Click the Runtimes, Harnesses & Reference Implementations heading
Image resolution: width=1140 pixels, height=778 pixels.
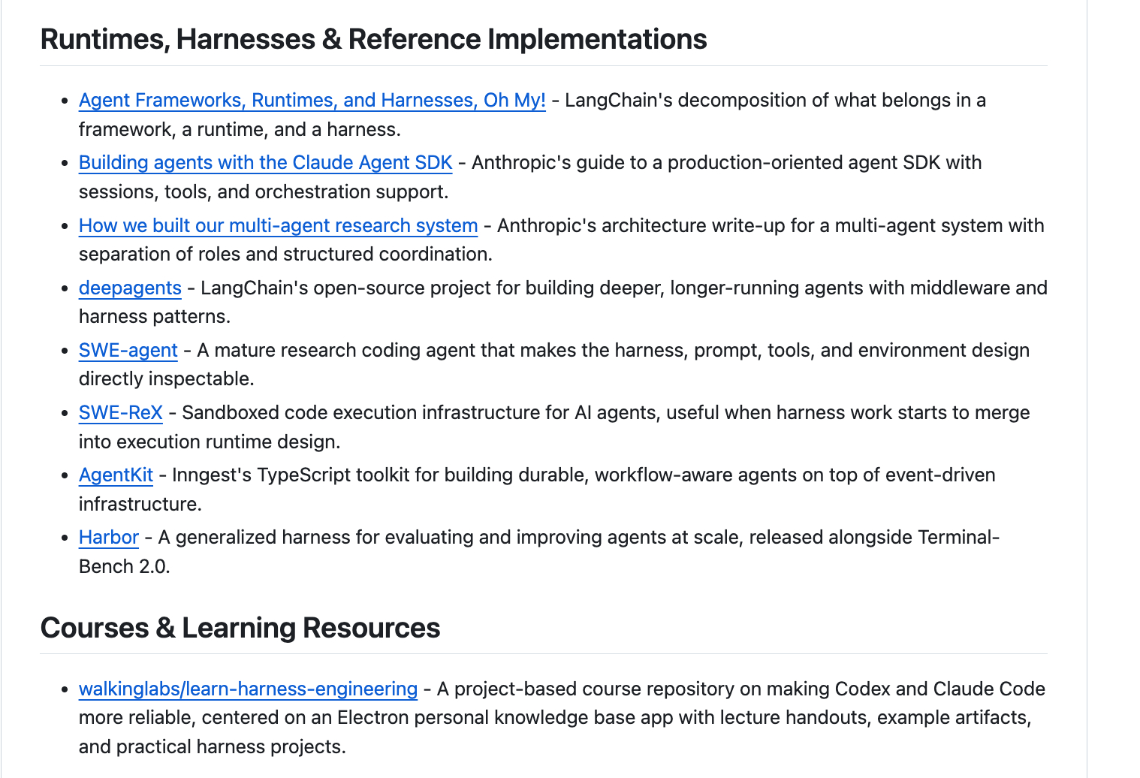pyautogui.click(x=373, y=39)
